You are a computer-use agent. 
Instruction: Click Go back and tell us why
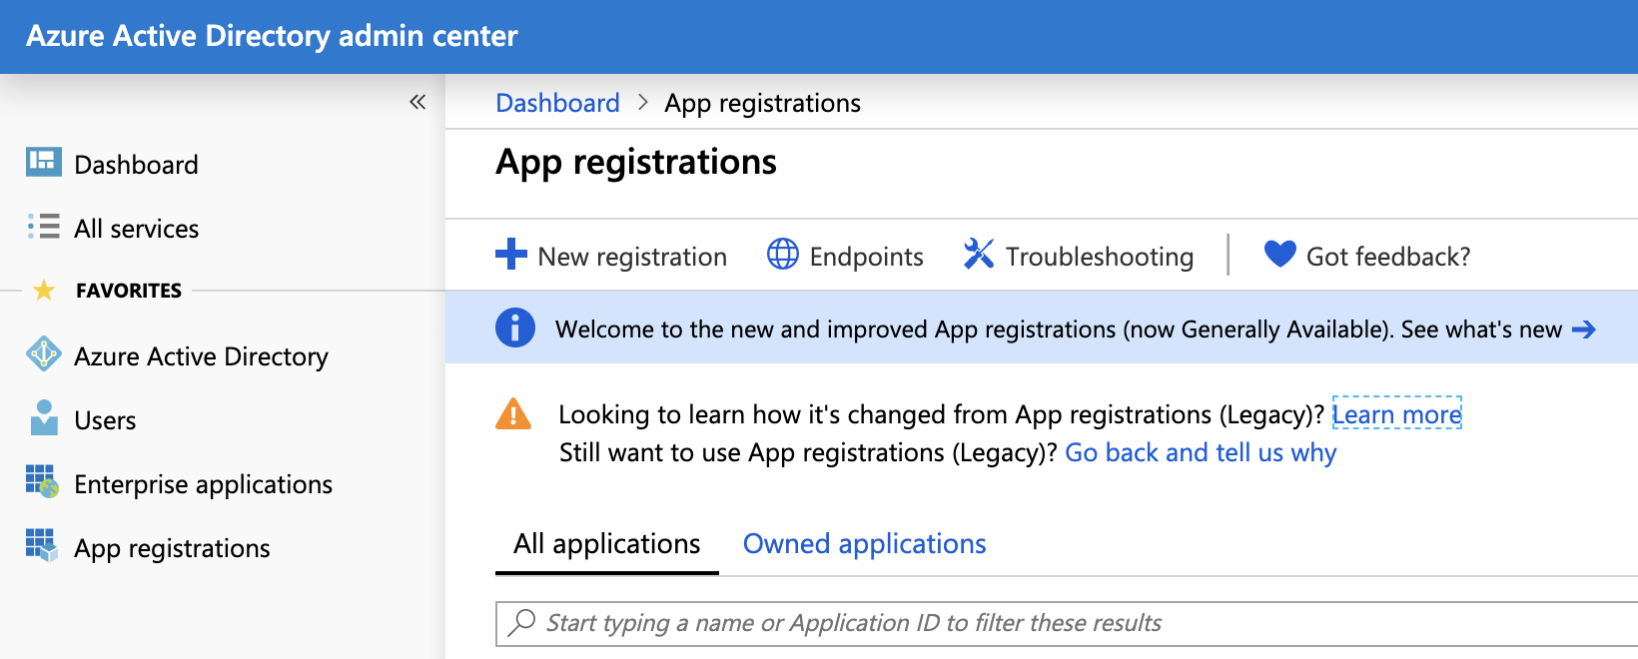[1201, 453]
